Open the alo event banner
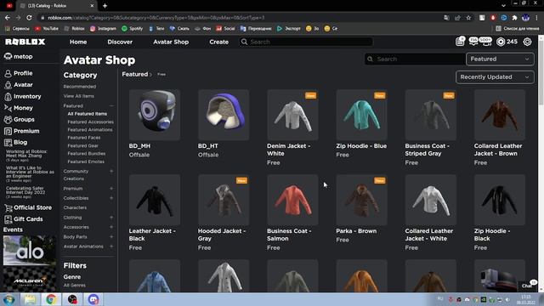 [x=30, y=251]
